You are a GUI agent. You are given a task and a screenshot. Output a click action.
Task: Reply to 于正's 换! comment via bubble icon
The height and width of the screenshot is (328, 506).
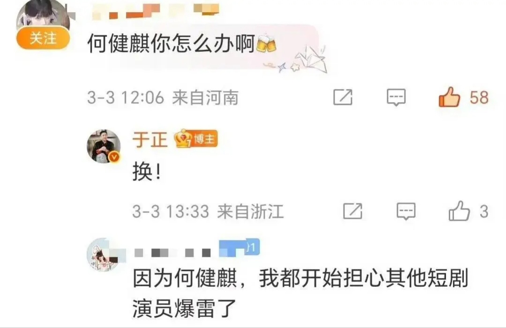[406, 211]
